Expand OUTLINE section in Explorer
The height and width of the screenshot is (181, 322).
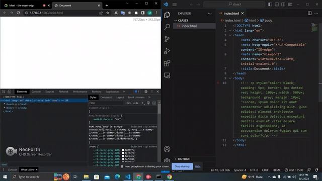click(x=176, y=159)
